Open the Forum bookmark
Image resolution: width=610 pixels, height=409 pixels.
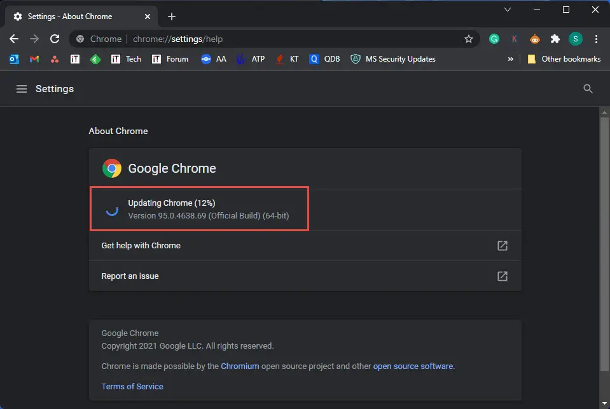[x=170, y=59]
